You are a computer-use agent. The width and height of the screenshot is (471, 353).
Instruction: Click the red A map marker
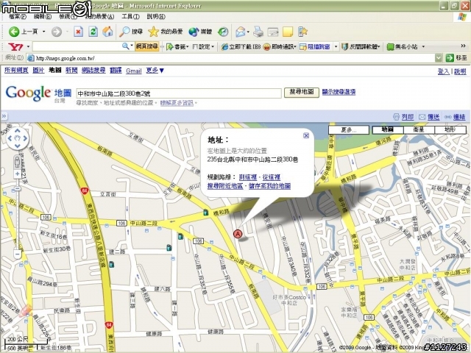coord(238,234)
